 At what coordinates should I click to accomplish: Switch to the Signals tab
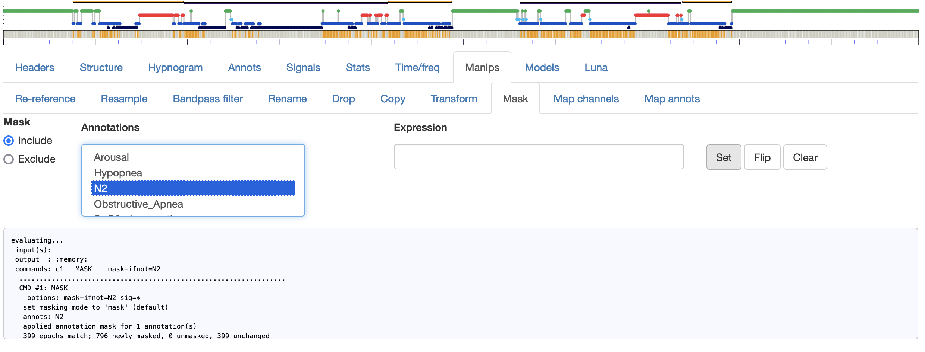(303, 67)
